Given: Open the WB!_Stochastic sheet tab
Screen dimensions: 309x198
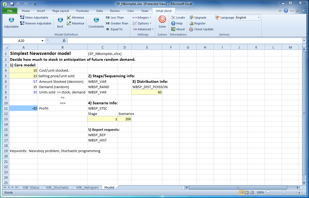Looking at the screenshot, I should (57, 188).
